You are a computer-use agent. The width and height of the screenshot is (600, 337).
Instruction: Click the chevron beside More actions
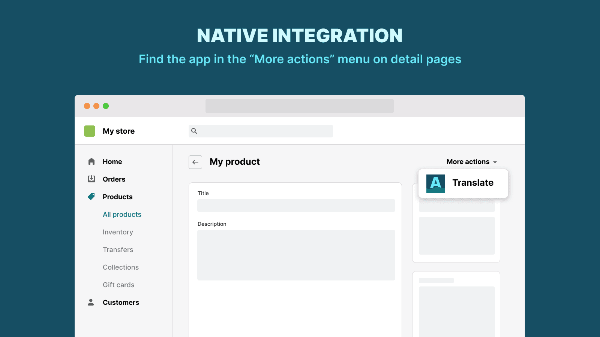click(x=495, y=162)
